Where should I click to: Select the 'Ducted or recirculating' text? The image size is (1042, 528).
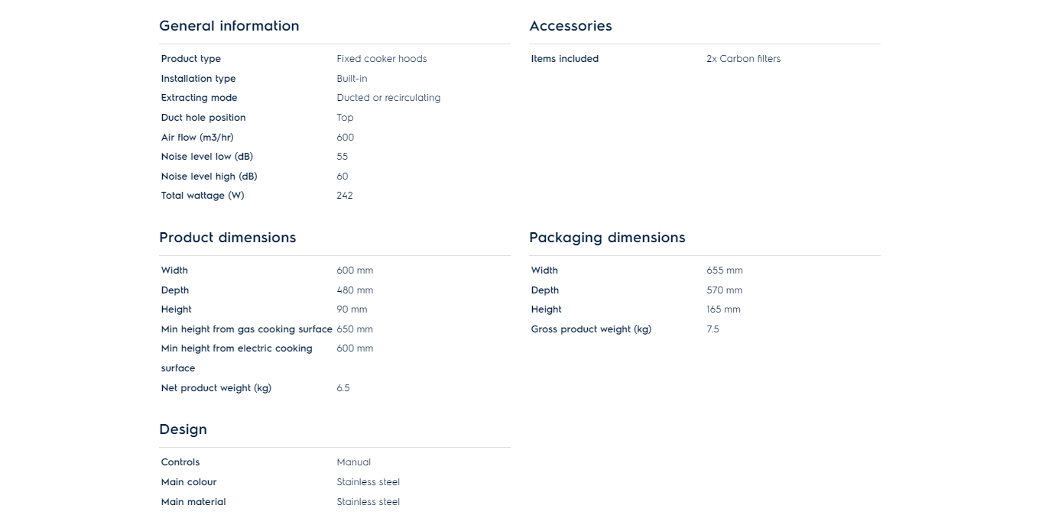[388, 98]
